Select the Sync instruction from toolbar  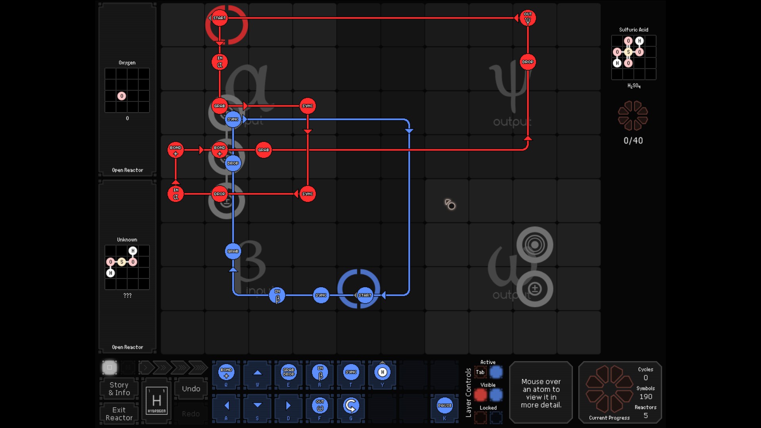point(351,373)
